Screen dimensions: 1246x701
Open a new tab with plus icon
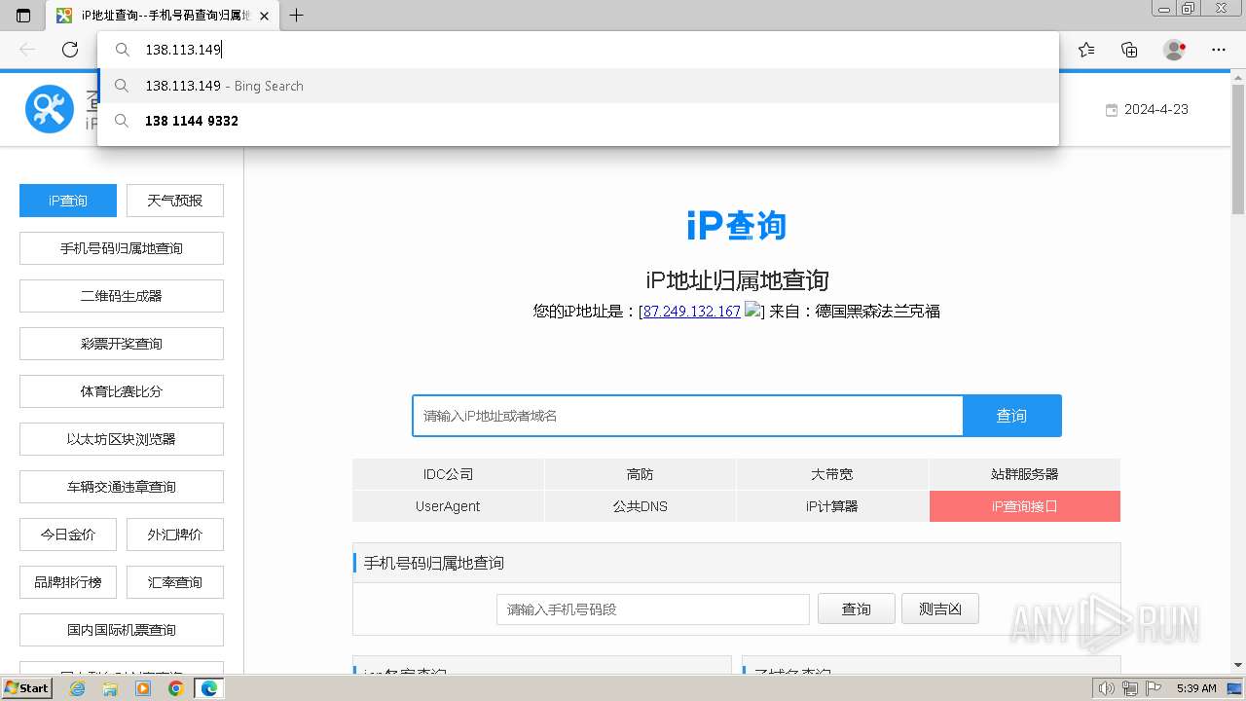coord(297,16)
